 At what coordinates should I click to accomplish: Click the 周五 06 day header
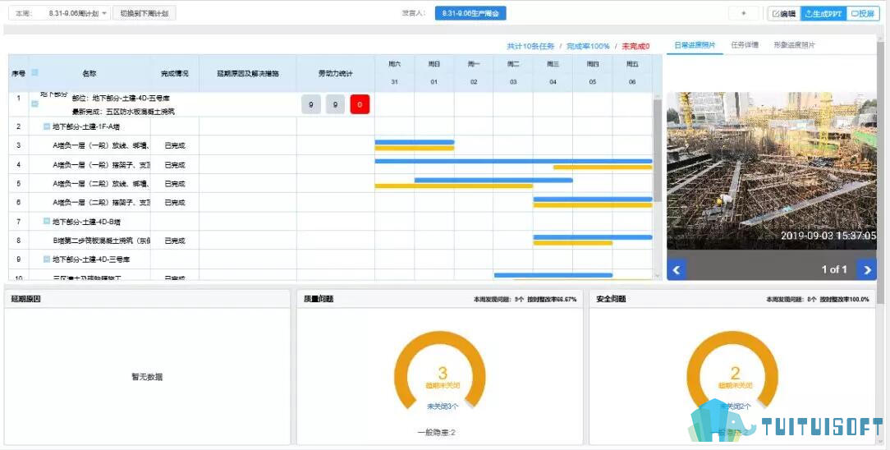[632, 73]
